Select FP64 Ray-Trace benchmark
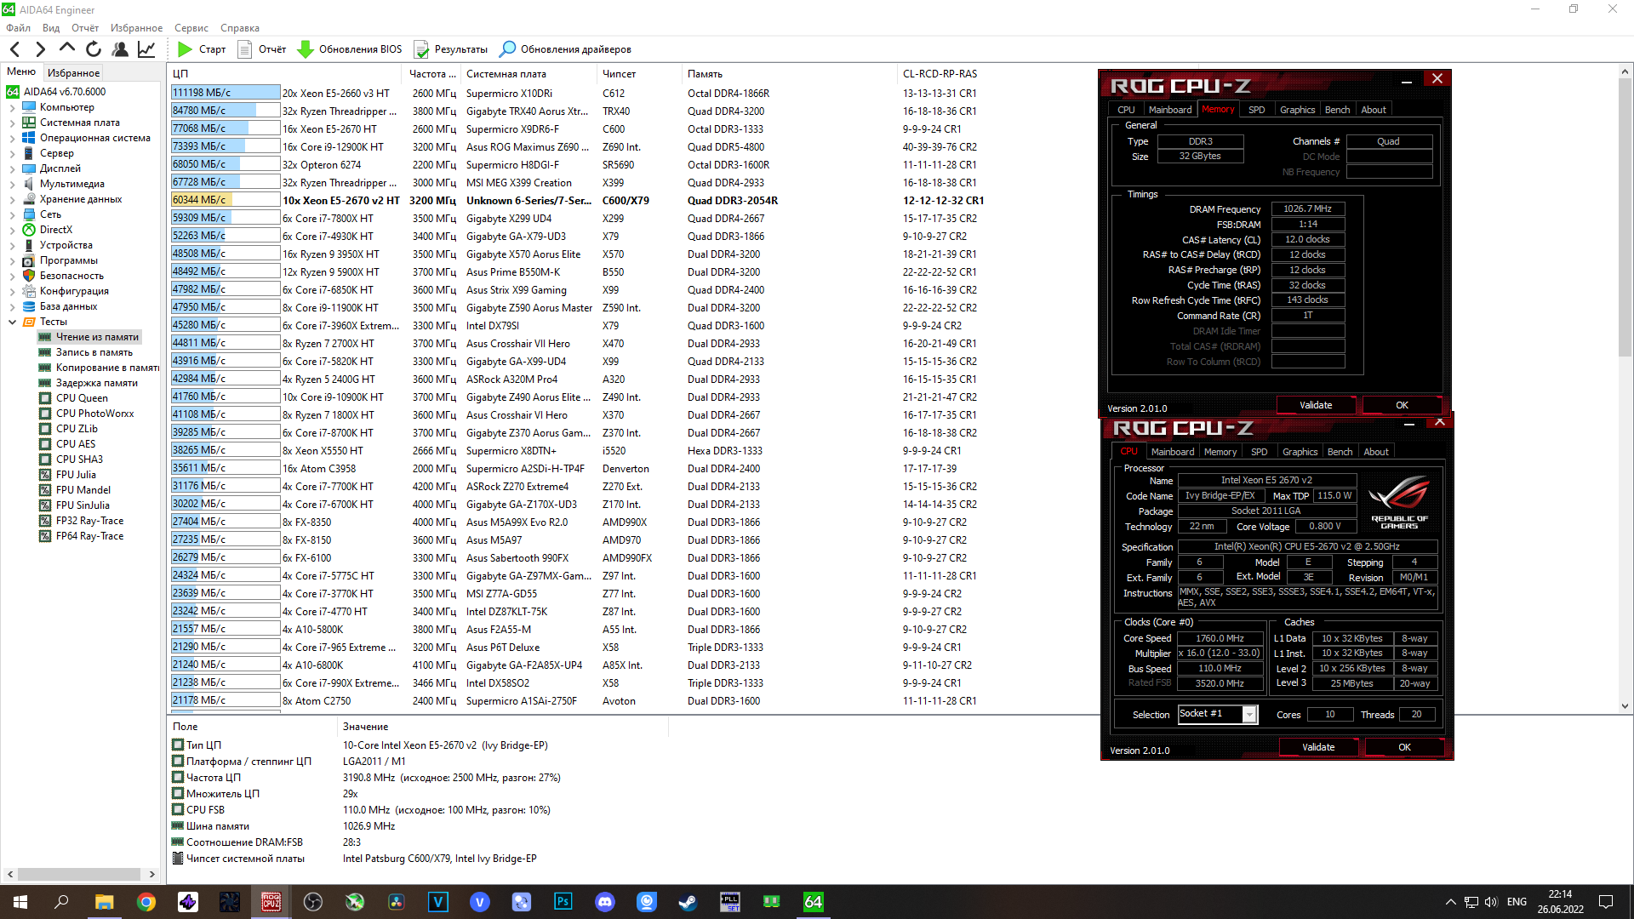The width and height of the screenshot is (1634, 919). click(89, 536)
